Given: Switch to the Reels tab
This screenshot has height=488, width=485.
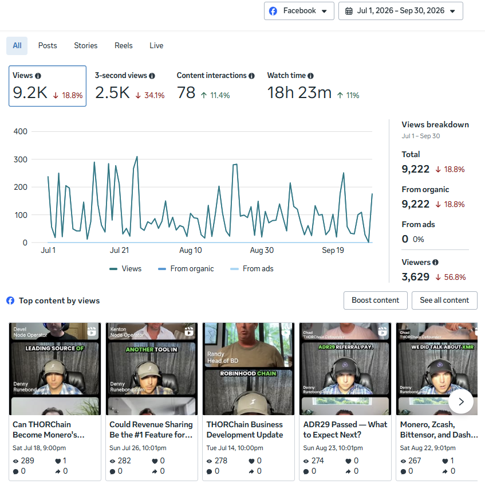Looking at the screenshot, I should point(123,46).
